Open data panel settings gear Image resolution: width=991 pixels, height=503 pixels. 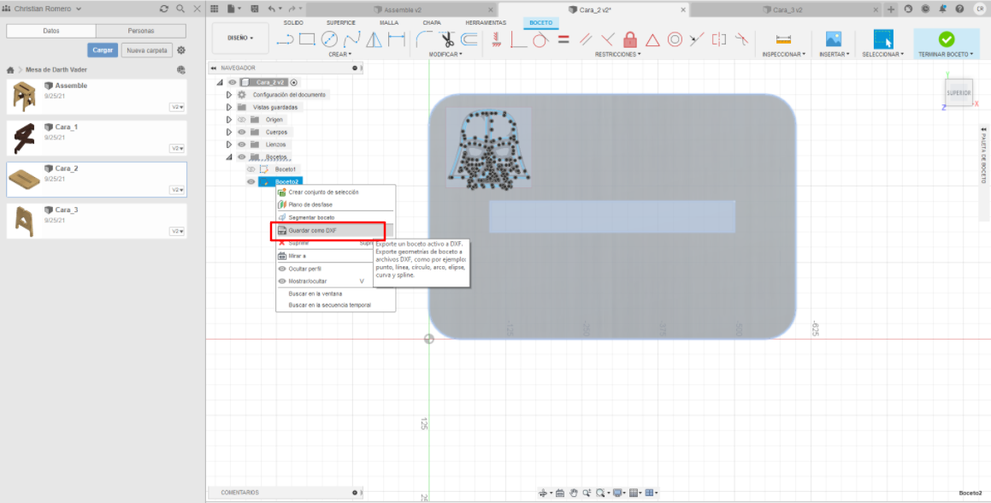pos(181,50)
